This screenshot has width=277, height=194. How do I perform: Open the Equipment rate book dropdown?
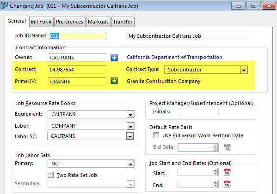point(130,114)
